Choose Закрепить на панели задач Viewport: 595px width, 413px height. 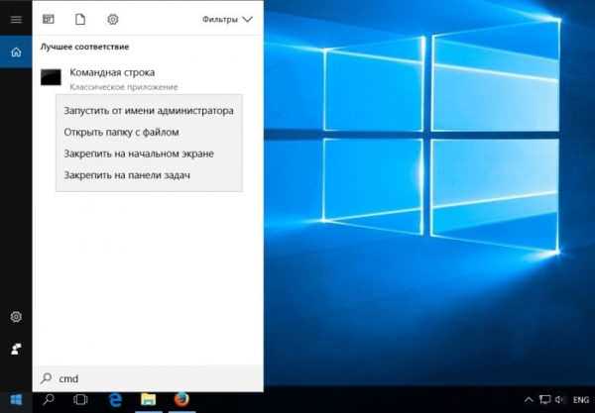(x=149, y=175)
